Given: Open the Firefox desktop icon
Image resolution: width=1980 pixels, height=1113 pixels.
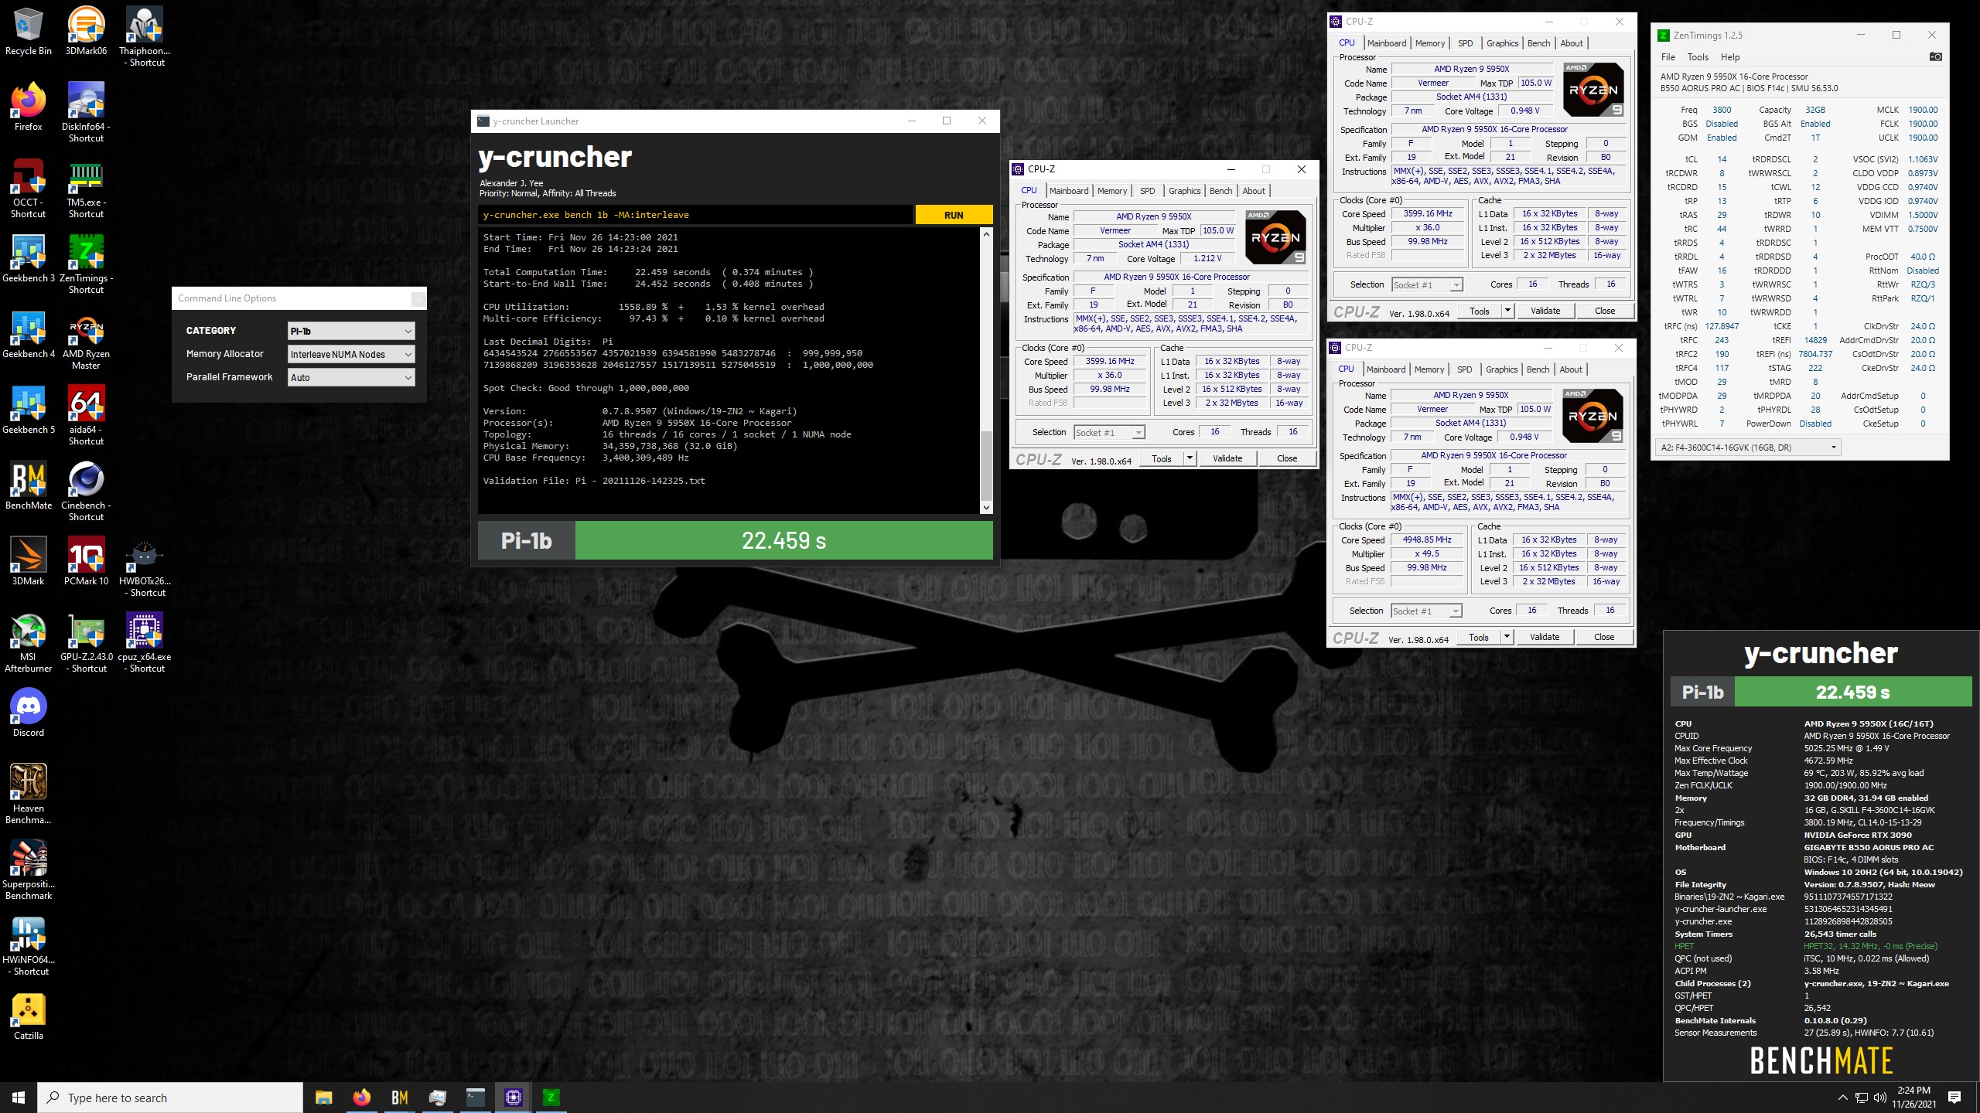Looking at the screenshot, I should (x=29, y=107).
